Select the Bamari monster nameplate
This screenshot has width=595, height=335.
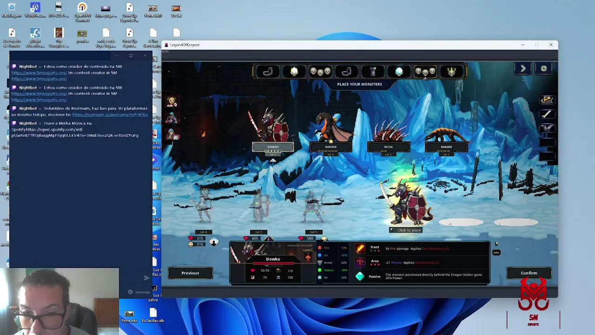pos(446,147)
